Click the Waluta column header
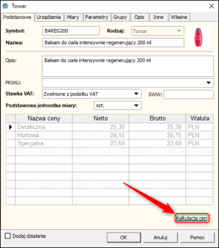The image size is (219, 248). pyautogui.click(x=200, y=118)
